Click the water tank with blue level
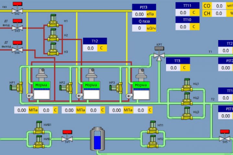This screenshot has height=155, width=233. [x=97, y=139]
